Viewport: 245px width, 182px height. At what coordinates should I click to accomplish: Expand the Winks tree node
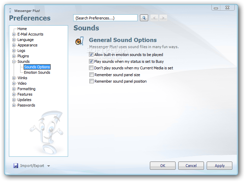click(14, 78)
